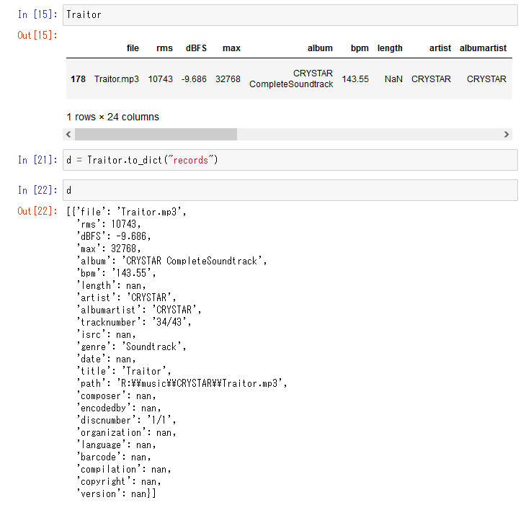This screenshot has width=531, height=505.
Task: Click the 32768 max table cell
Action: (x=228, y=79)
